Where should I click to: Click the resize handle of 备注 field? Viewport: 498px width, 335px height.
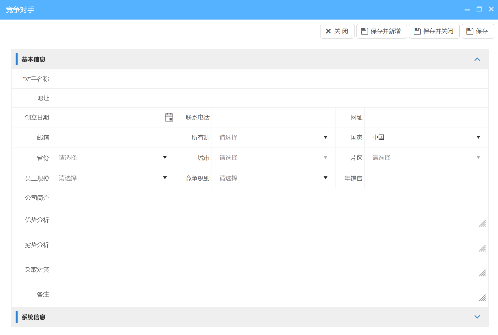(x=483, y=298)
